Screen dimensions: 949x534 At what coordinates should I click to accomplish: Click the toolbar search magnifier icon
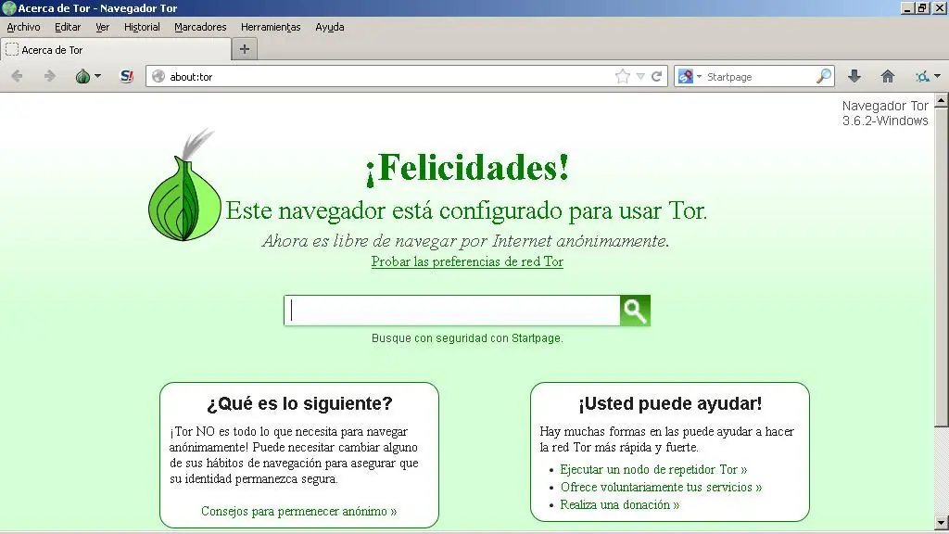[824, 76]
